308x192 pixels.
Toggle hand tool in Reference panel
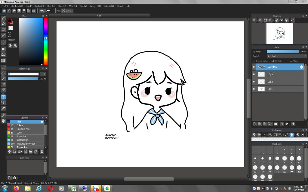coord(291,135)
